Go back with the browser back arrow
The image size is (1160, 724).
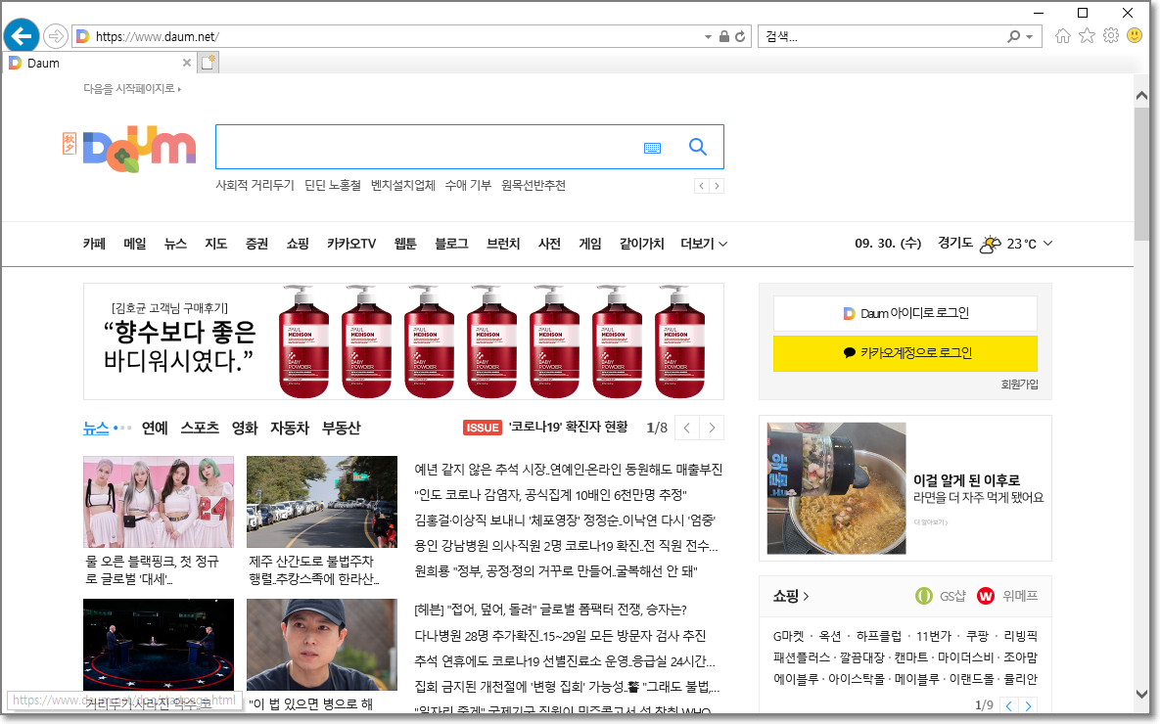click(22, 35)
